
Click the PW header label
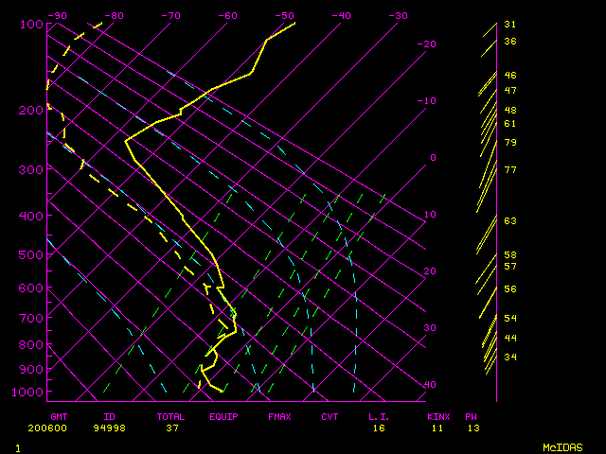pyautogui.click(x=471, y=416)
